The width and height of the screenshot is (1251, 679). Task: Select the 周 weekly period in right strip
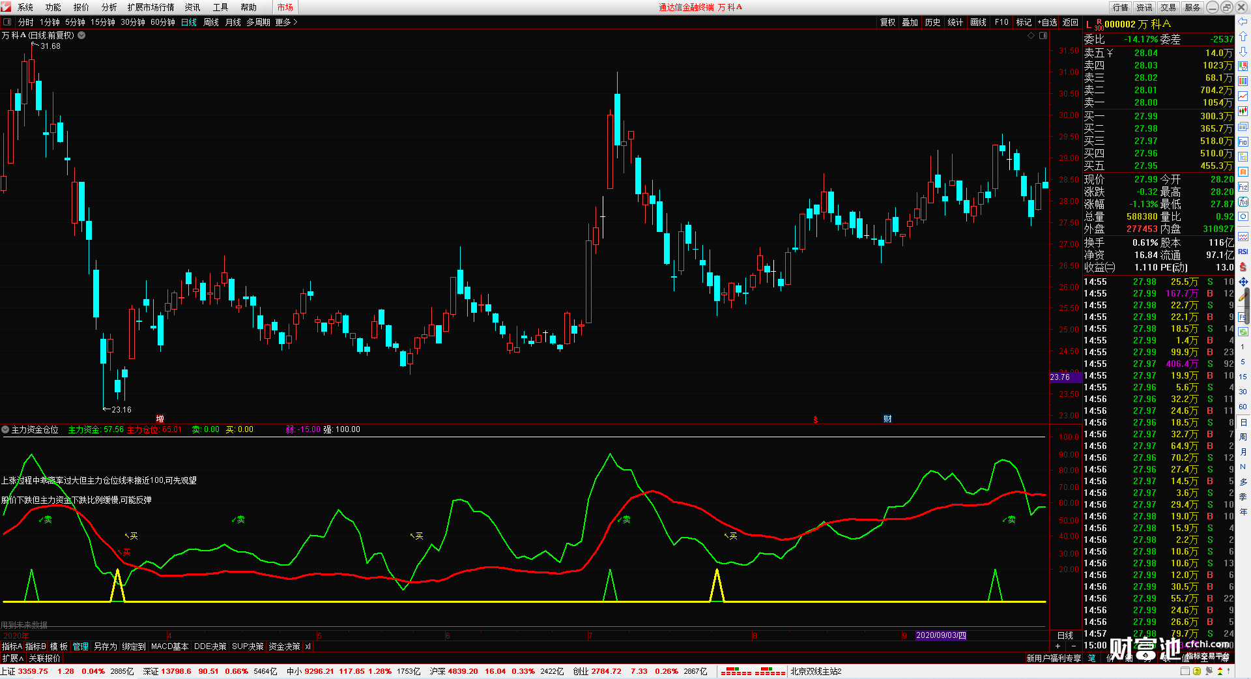tap(1243, 437)
